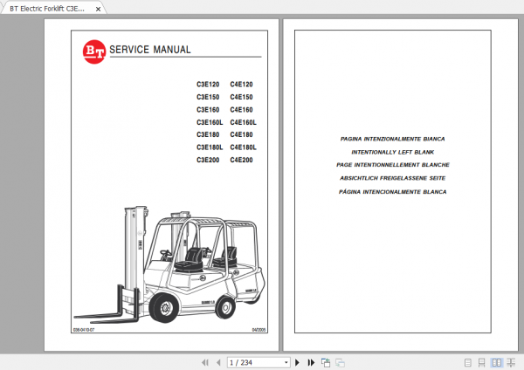
Task: Switch to continuous page layout
Action: click(x=481, y=362)
